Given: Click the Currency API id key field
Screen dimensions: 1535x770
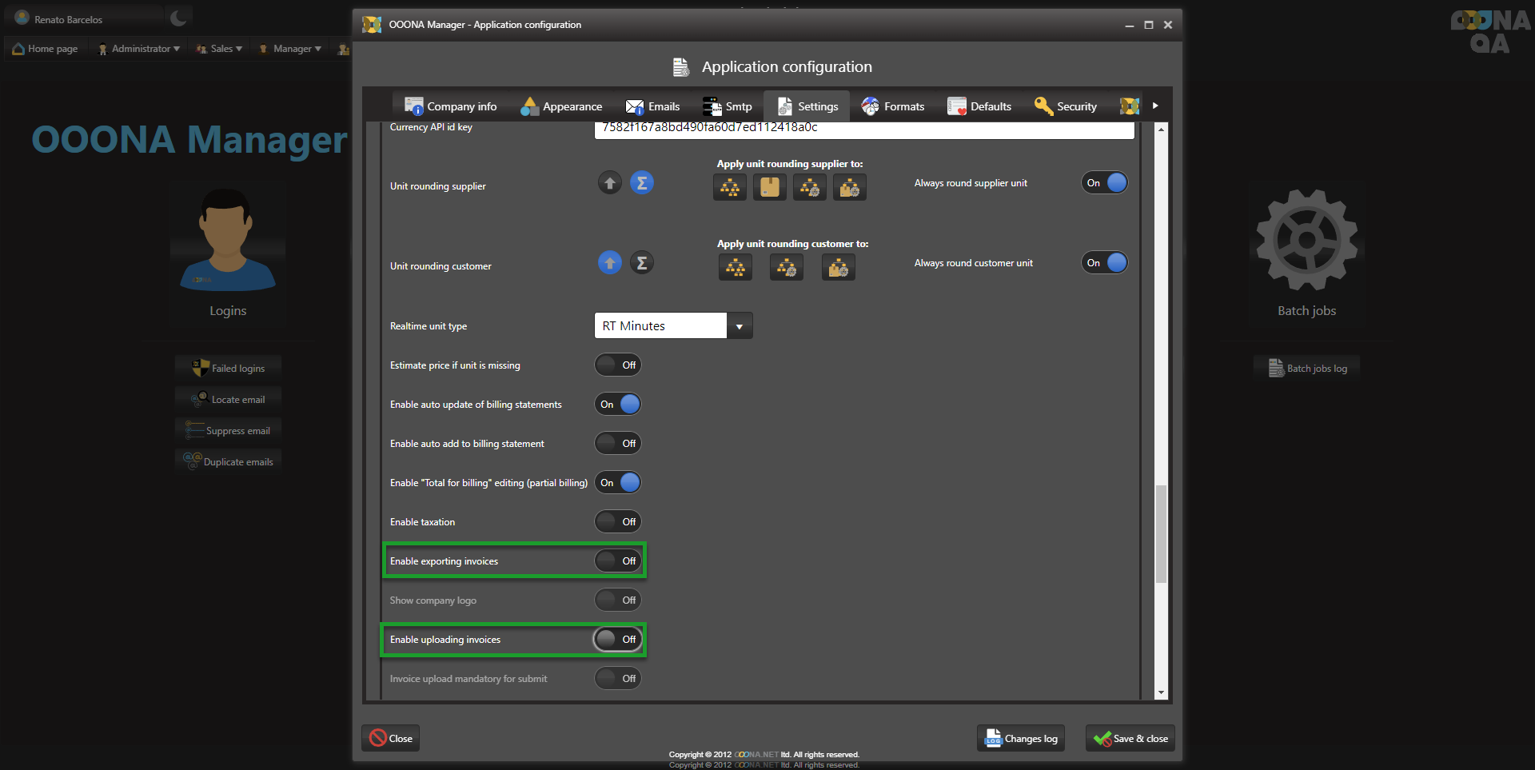Looking at the screenshot, I should pos(863,129).
